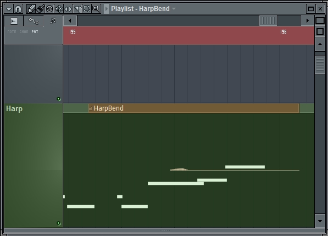Pick the dashed Select tool
Viewport: 328px width, 236px height.
pos(87,9)
